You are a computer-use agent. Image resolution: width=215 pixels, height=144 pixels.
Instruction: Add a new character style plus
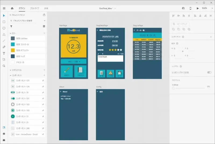44,70
